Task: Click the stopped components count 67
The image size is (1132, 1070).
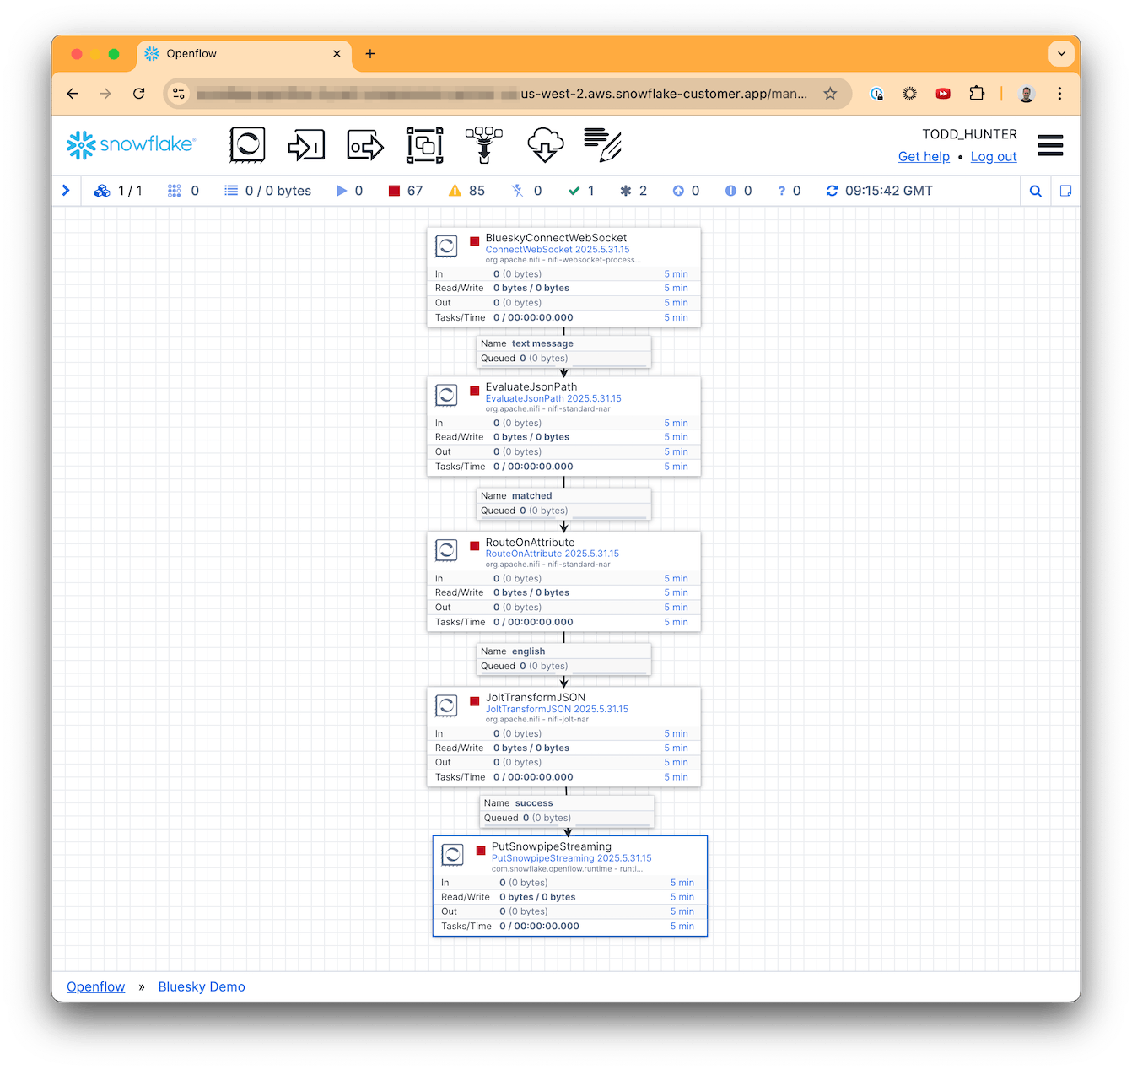Action: click(406, 191)
